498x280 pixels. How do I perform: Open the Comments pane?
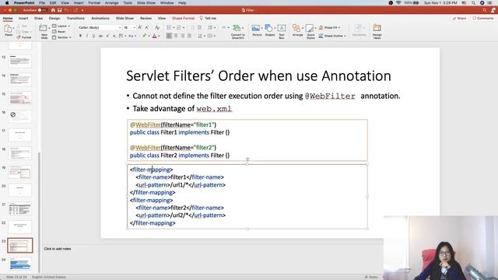tap(482, 19)
